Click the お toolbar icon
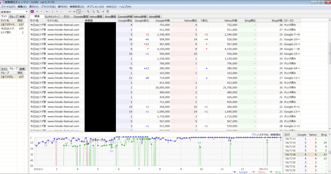 click(x=103, y=12)
